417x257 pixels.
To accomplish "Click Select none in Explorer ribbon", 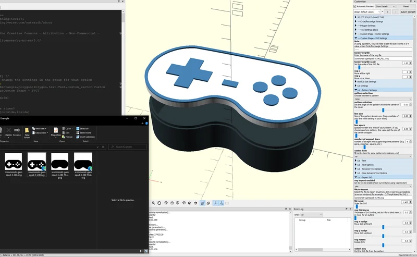I will (x=84, y=133).
